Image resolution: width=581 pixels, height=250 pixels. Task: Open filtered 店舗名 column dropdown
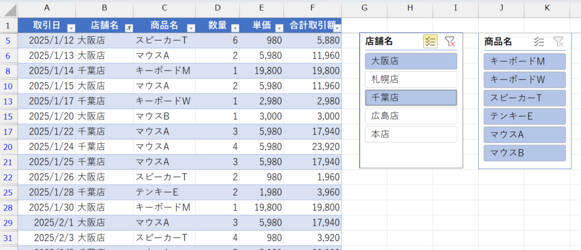click(x=129, y=27)
